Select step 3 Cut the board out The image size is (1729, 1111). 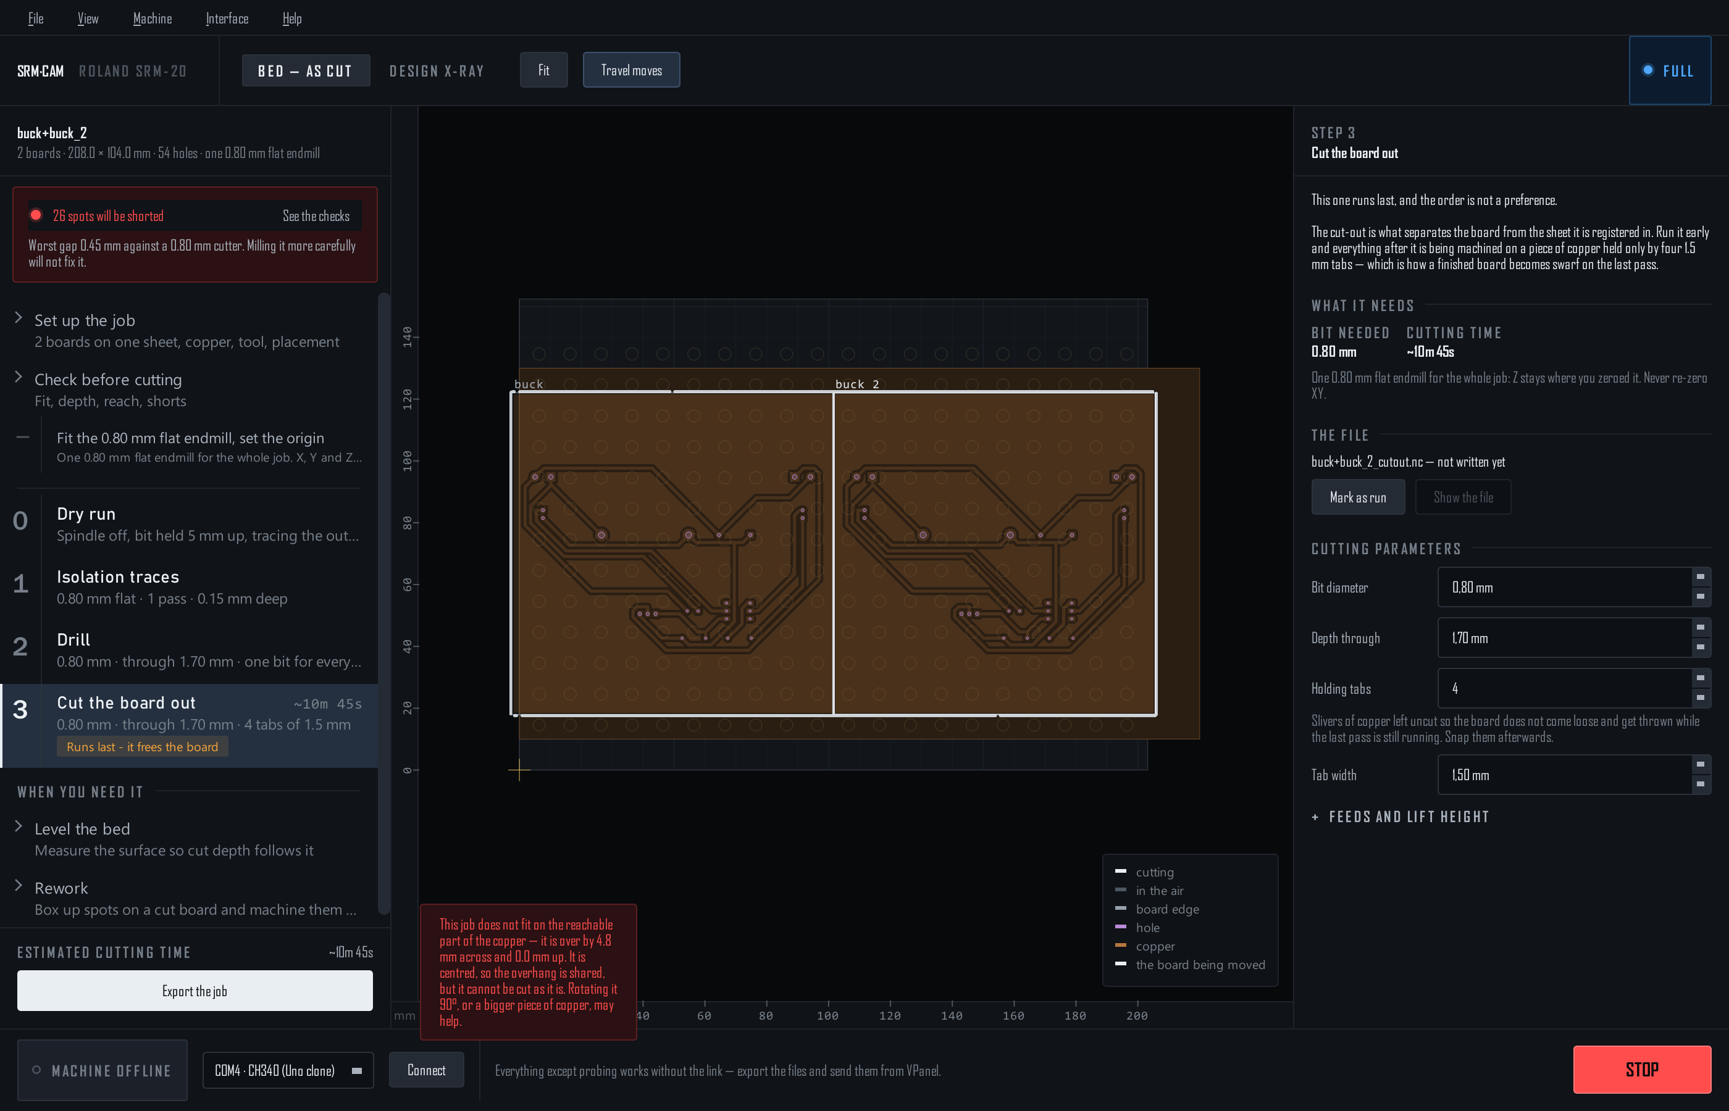click(x=189, y=725)
